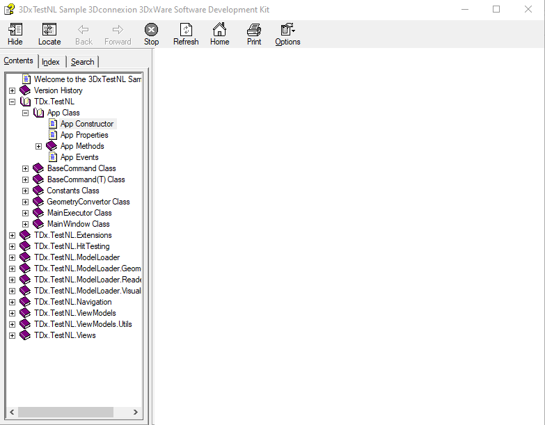
Task: Expand the TDx.TestNL.ViewModels.Utils node
Action: click(12, 324)
